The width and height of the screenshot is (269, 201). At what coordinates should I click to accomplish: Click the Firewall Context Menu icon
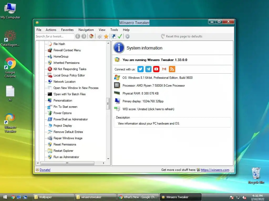coord(50,50)
